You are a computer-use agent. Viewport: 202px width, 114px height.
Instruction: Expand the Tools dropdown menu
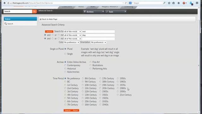coord(116,12)
